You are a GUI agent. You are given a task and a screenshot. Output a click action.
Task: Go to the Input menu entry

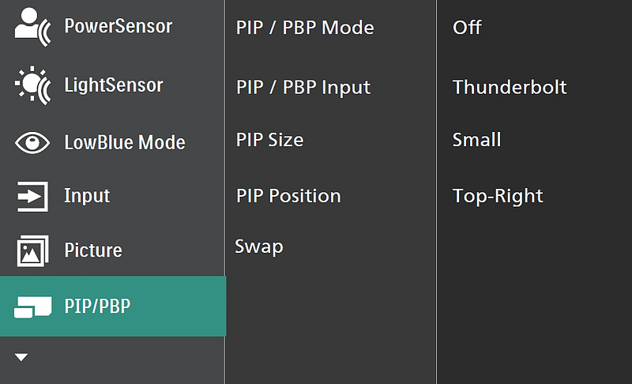(x=87, y=196)
